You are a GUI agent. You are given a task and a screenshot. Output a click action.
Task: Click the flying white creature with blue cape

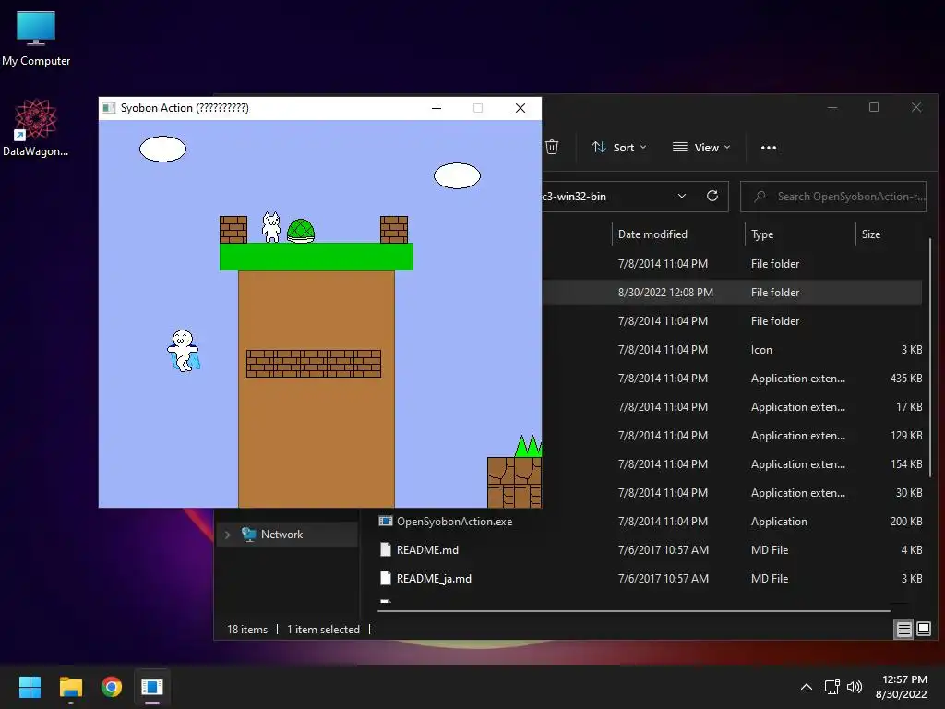184,350
